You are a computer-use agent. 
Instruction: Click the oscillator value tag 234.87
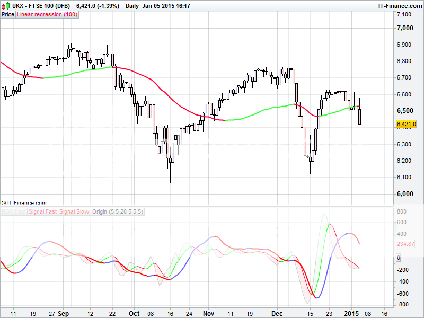click(406, 244)
